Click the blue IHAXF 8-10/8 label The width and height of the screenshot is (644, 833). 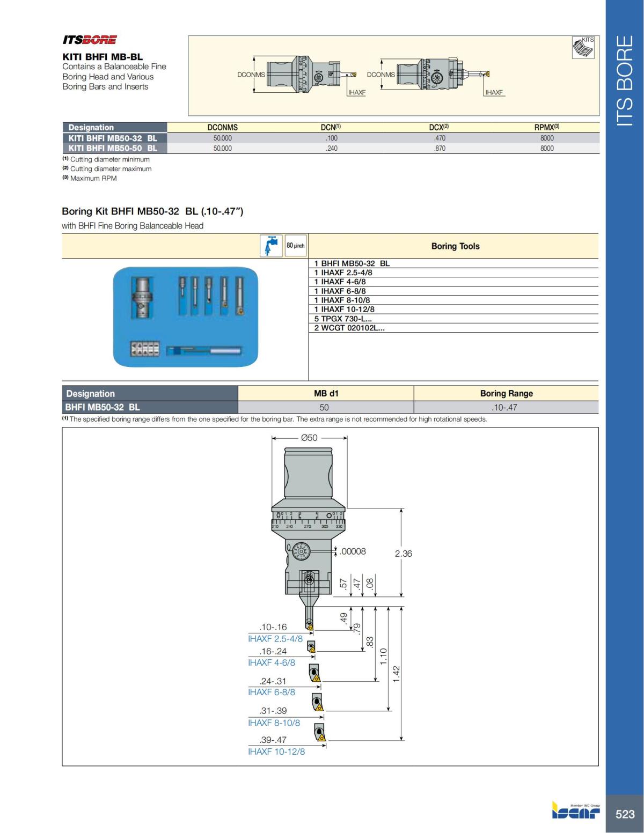click(274, 723)
